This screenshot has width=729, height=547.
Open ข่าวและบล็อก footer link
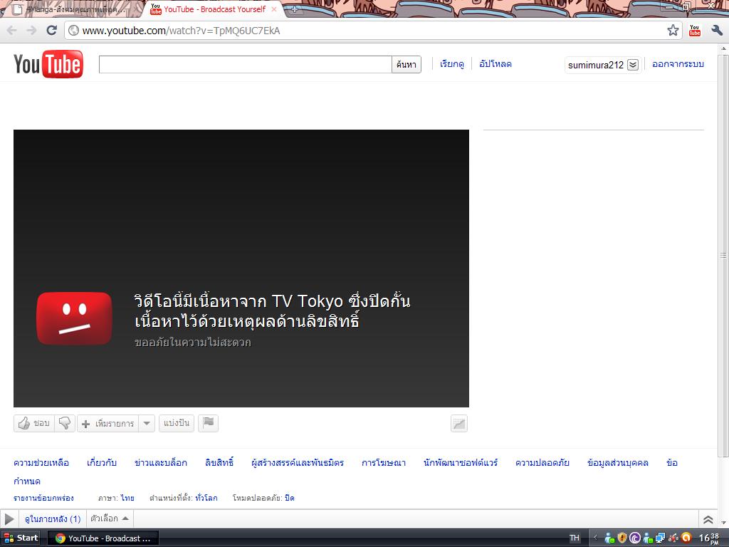coord(161,463)
